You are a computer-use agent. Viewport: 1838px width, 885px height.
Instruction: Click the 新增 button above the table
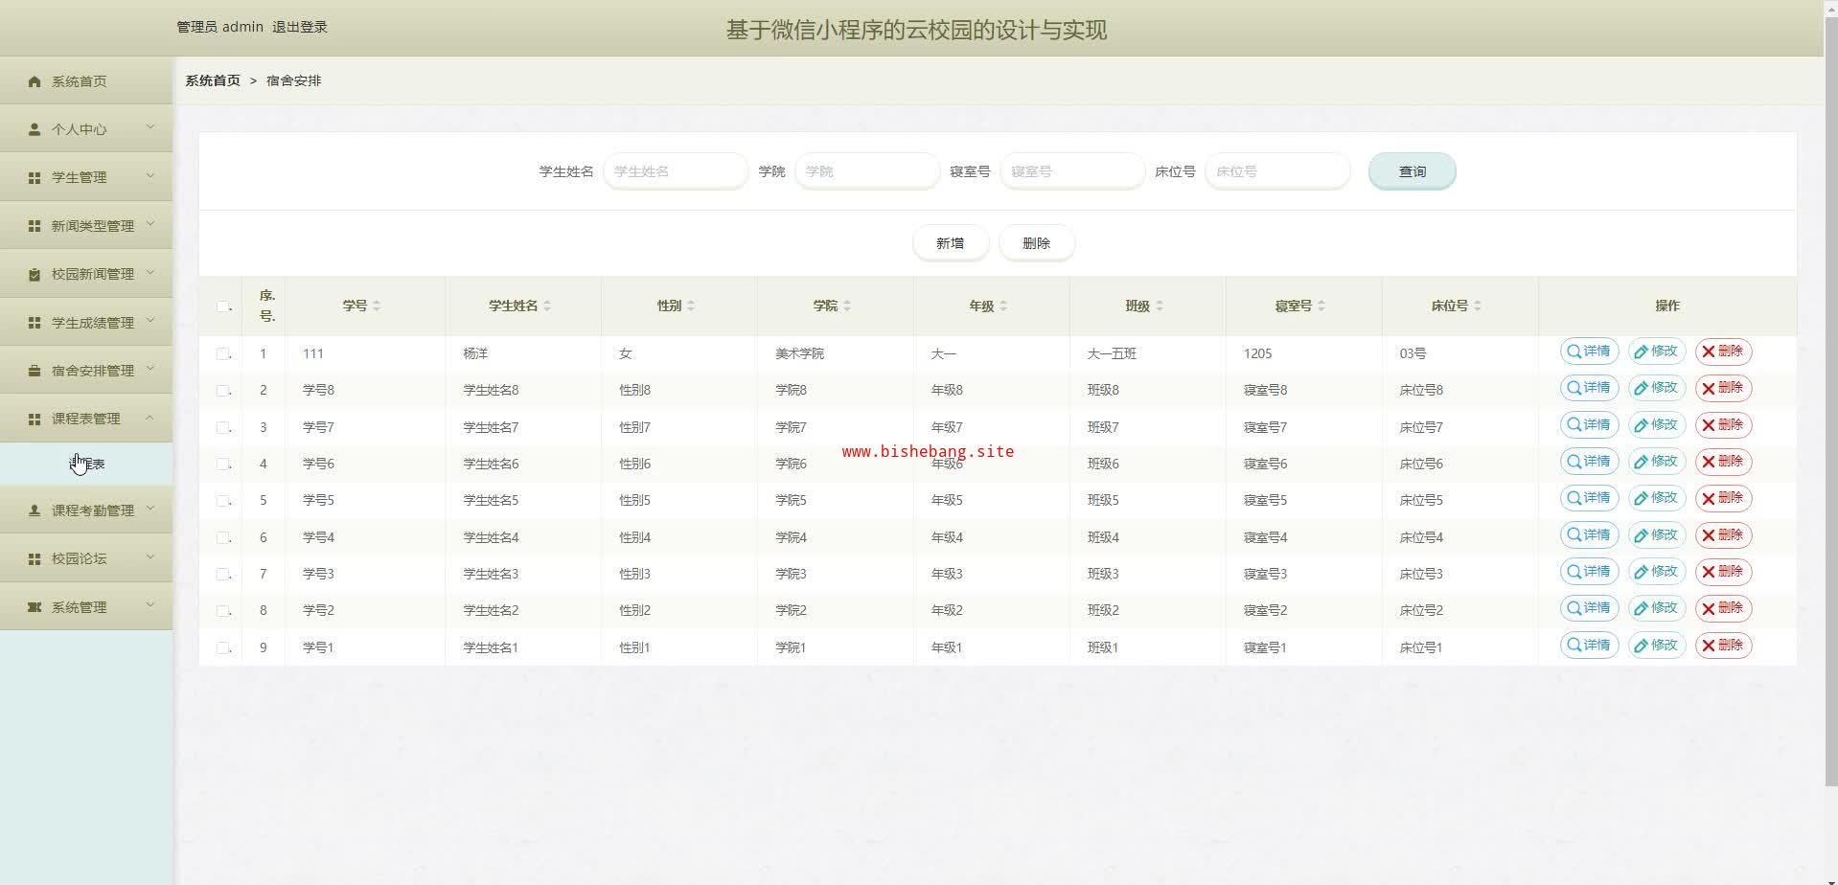click(950, 243)
